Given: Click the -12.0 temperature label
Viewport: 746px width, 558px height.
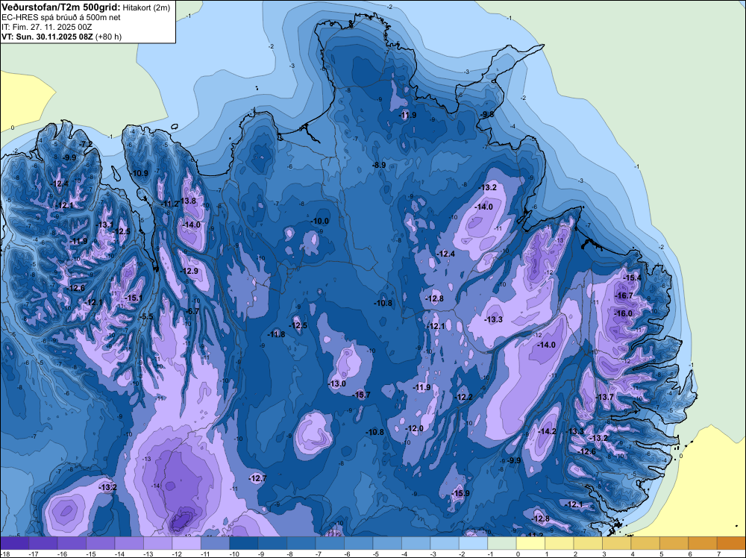Looking at the screenshot, I should (x=414, y=429).
